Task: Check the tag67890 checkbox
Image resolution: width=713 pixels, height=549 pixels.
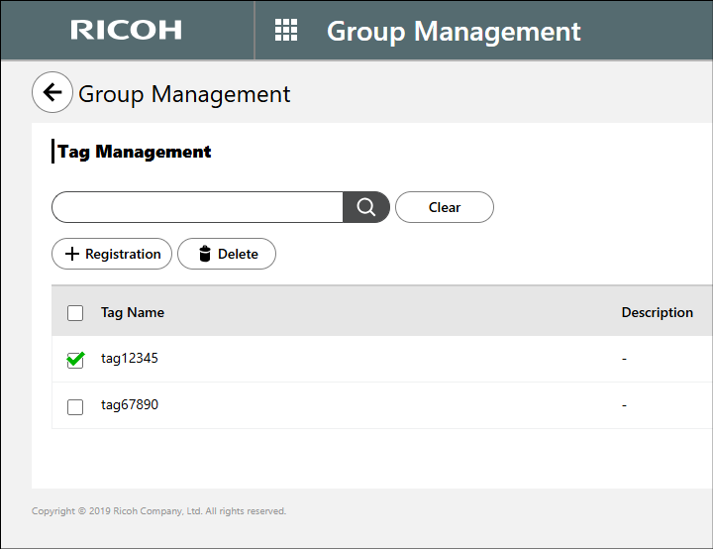Action: [x=75, y=406]
